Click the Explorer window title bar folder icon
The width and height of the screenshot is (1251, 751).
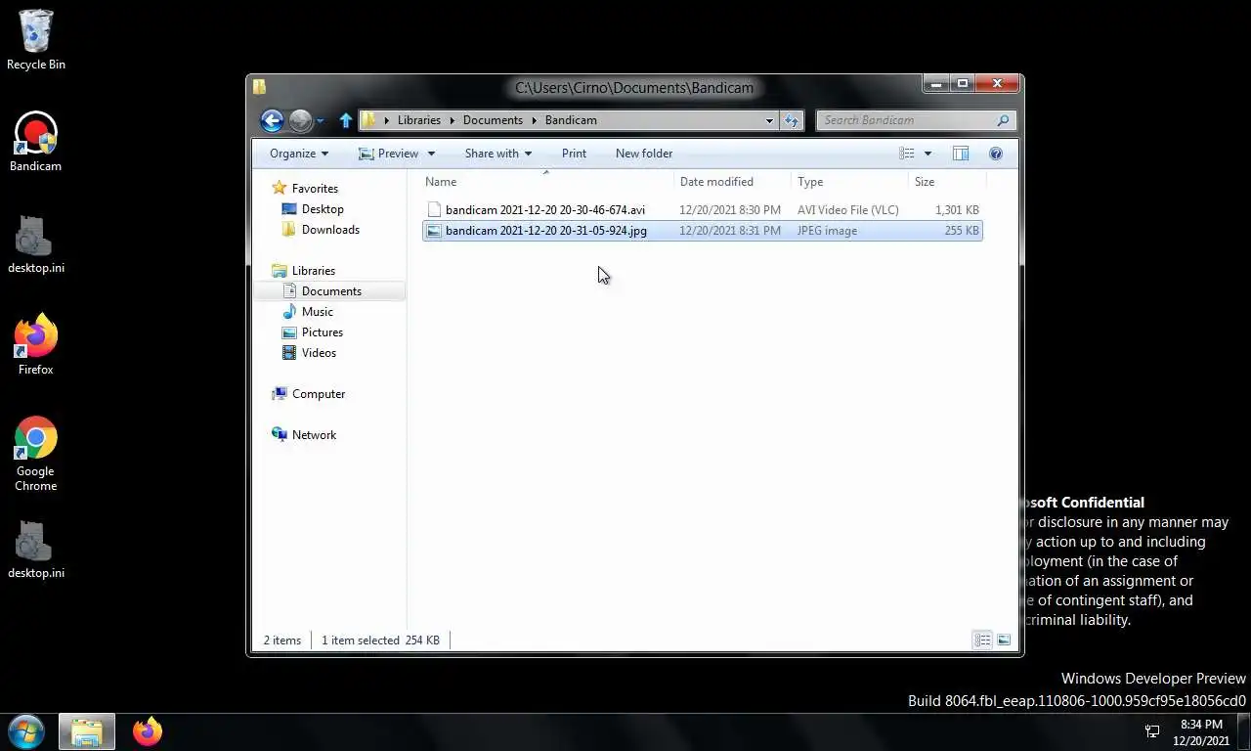pyautogui.click(x=259, y=87)
